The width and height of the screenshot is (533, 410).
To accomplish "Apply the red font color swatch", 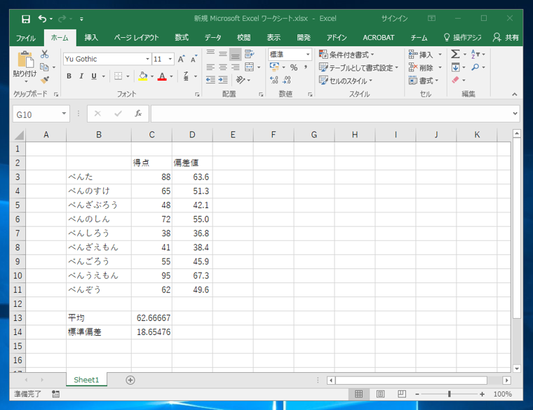I will tap(162, 76).
